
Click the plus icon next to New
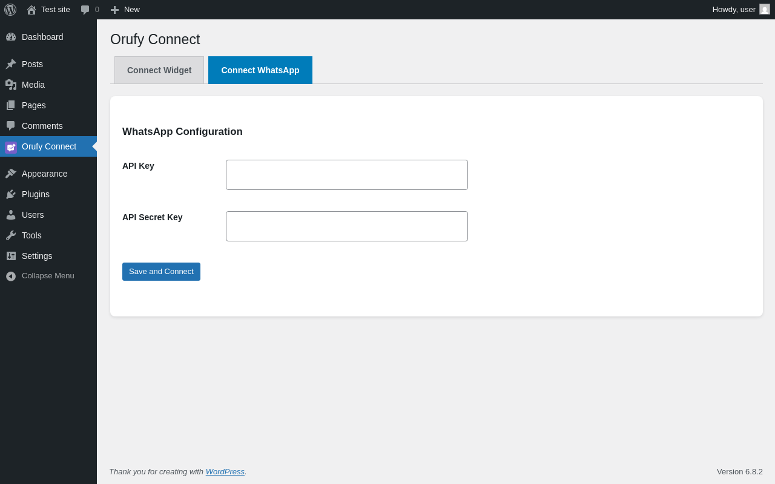coord(114,10)
